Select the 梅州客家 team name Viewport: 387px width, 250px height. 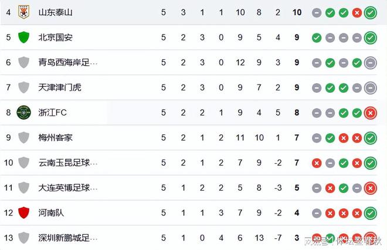click(55, 137)
